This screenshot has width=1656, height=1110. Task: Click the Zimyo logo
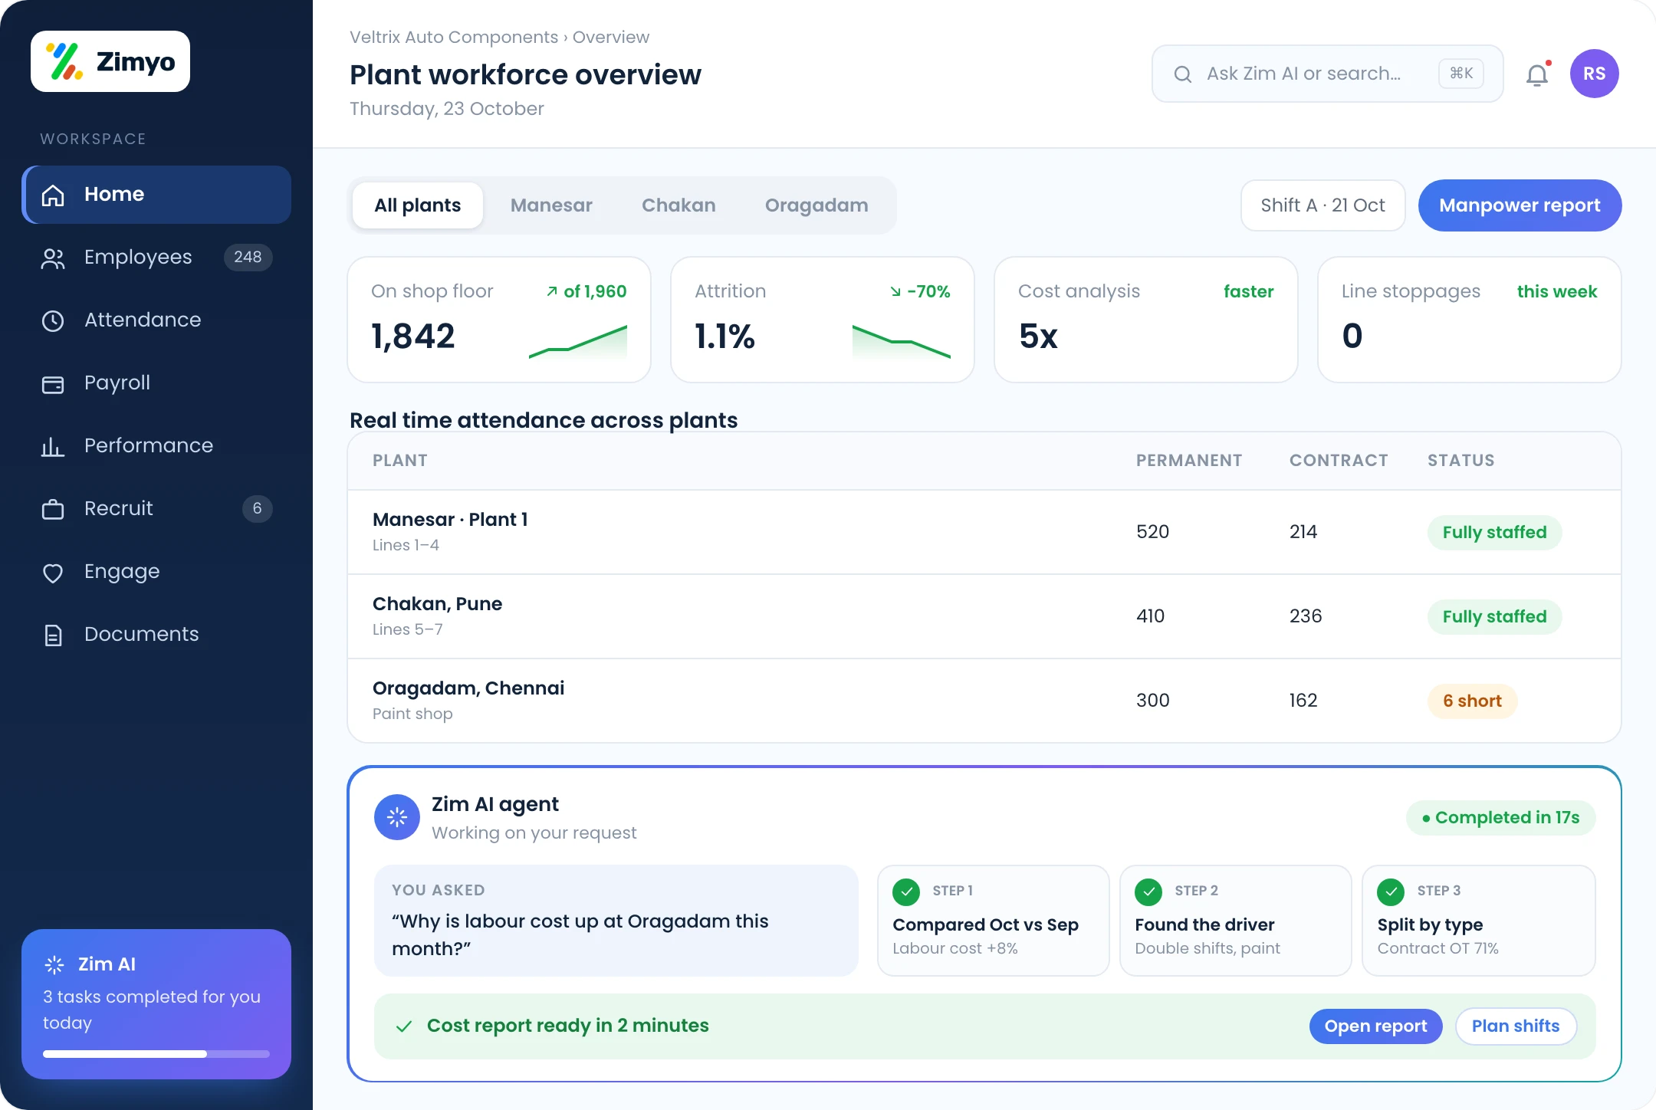110,61
